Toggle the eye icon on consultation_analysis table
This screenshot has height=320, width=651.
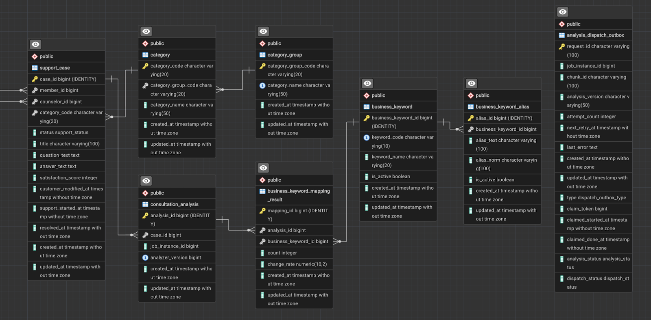146,181
